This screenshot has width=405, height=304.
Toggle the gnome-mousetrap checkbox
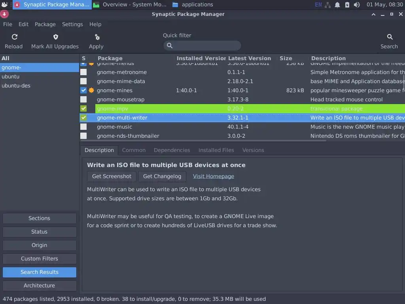(x=83, y=99)
